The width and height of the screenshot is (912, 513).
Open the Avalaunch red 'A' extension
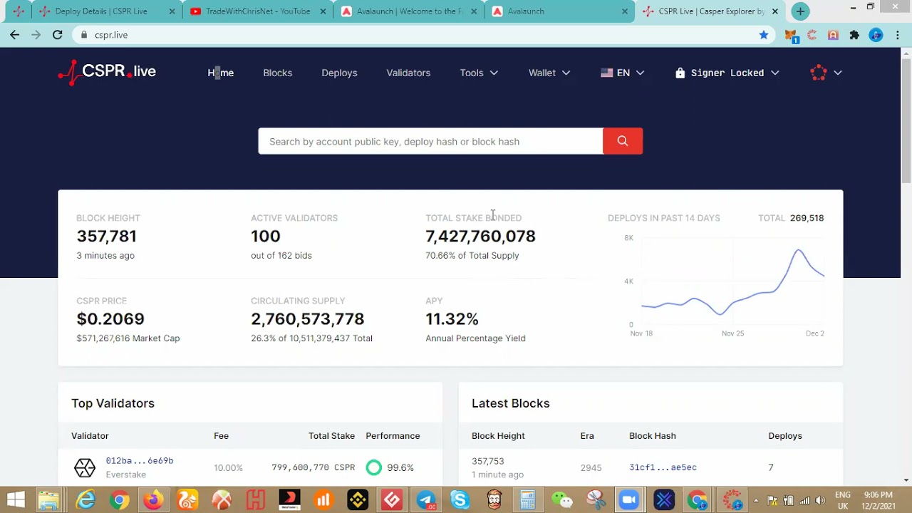(x=833, y=35)
